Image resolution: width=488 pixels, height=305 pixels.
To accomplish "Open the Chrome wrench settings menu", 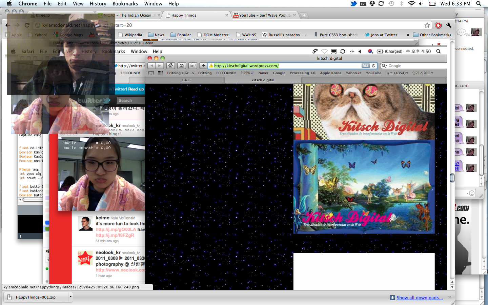I will click(449, 25).
